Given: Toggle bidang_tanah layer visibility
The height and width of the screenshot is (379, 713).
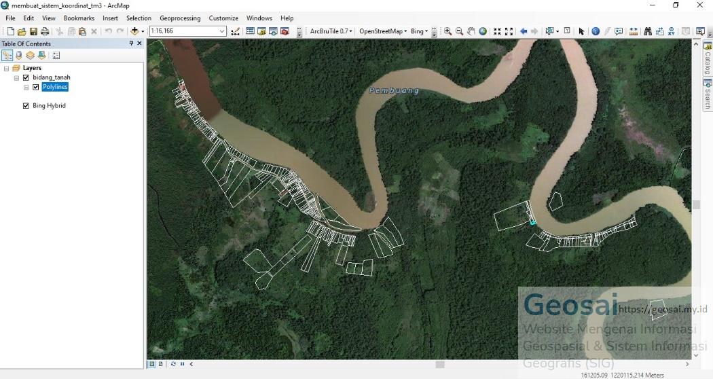Looking at the screenshot, I should point(26,77).
